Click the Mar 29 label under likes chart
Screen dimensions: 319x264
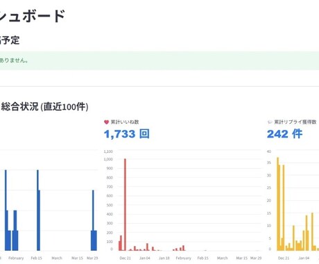pos(256,258)
